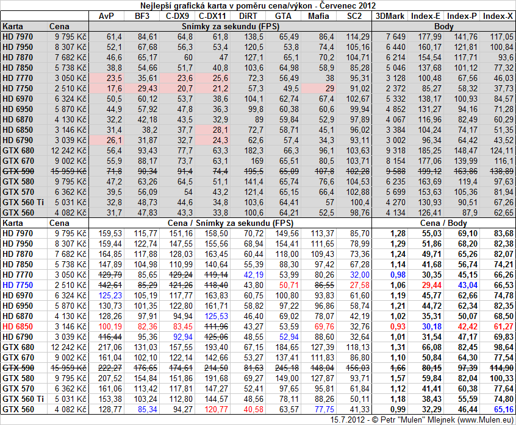Select blue Index-E ratio 30,18

432,327
